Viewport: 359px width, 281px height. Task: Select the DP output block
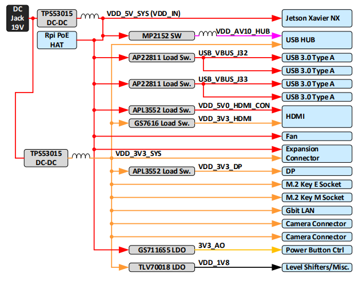(317, 171)
